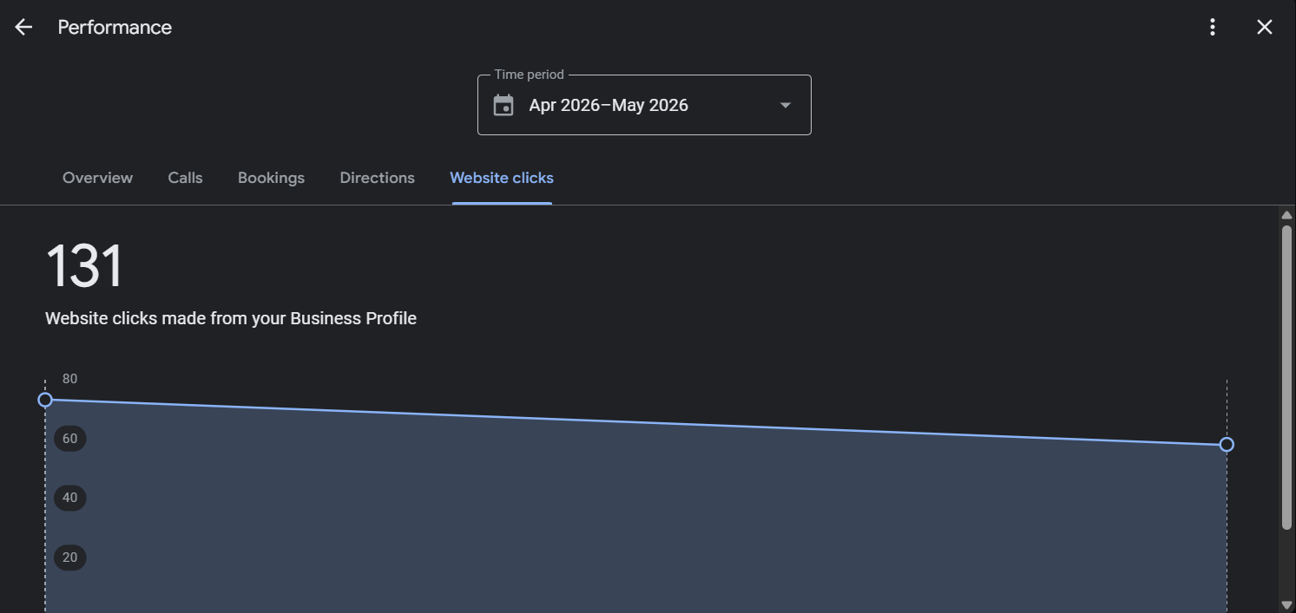Image resolution: width=1296 pixels, height=613 pixels.
Task: Click the 20 axis label
Action: tap(70, 558)
